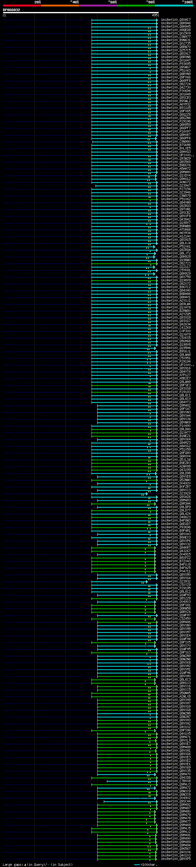Open hit UniRef100_P51063
Screen dimensions: 196x867
(175, 71)
